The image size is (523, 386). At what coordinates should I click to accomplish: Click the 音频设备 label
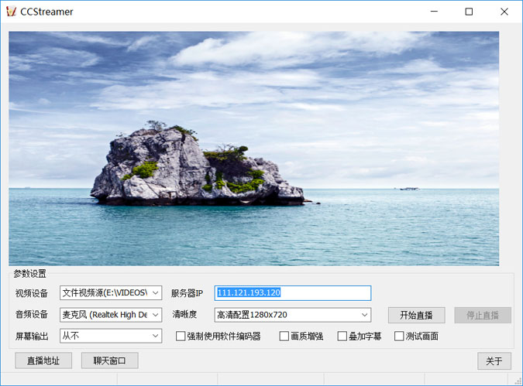pos(32,314)
